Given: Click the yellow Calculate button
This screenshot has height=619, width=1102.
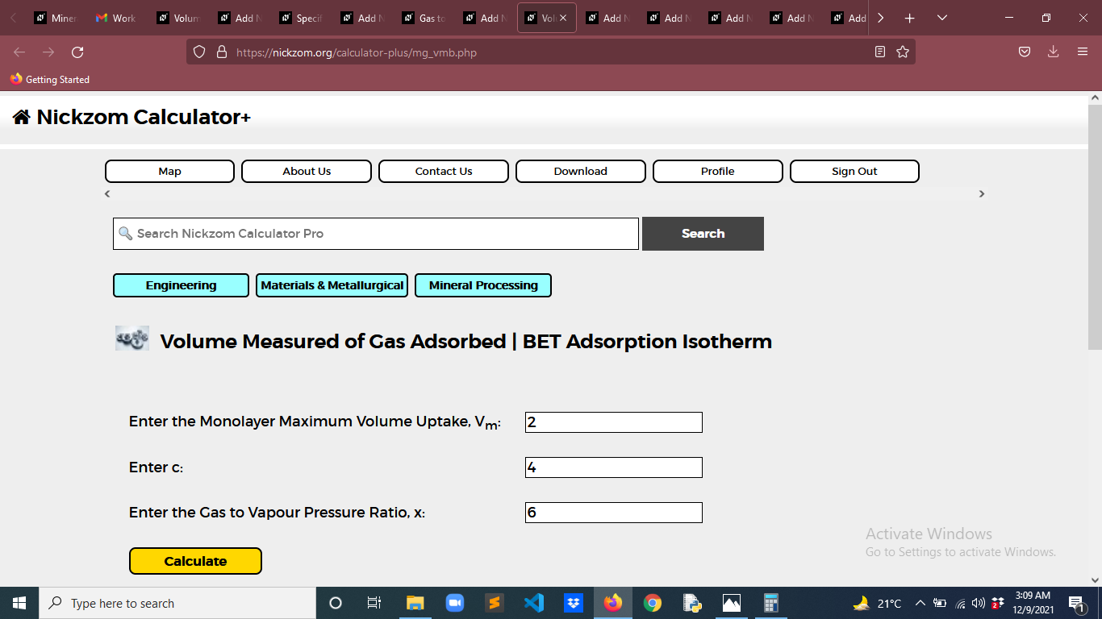Looking at the screenshot, I should pos(195,561).
